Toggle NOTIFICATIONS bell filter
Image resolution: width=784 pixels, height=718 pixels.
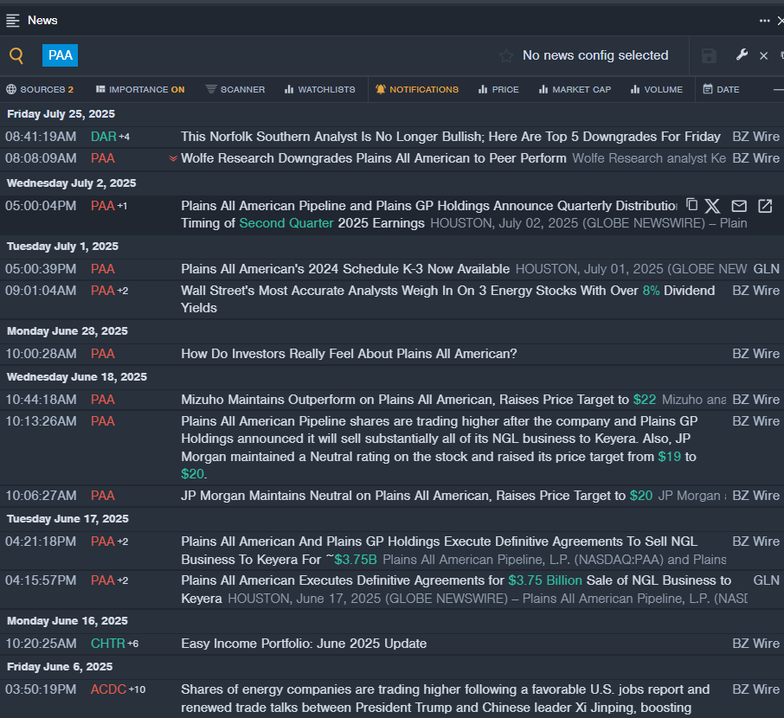[416, 89]
